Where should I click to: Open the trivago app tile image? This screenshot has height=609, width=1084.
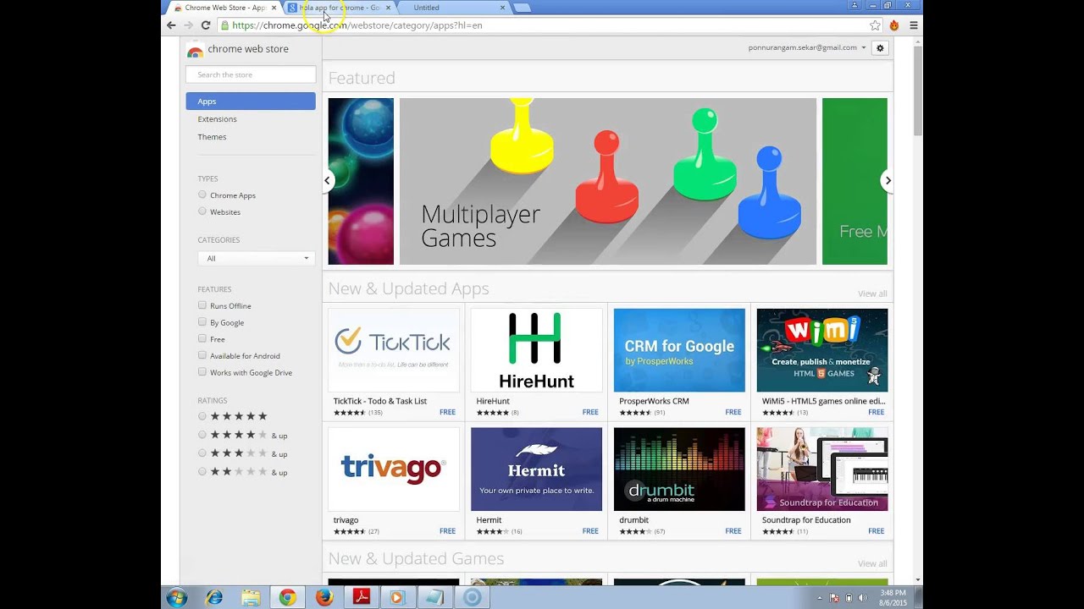click(x=394, y=469)
